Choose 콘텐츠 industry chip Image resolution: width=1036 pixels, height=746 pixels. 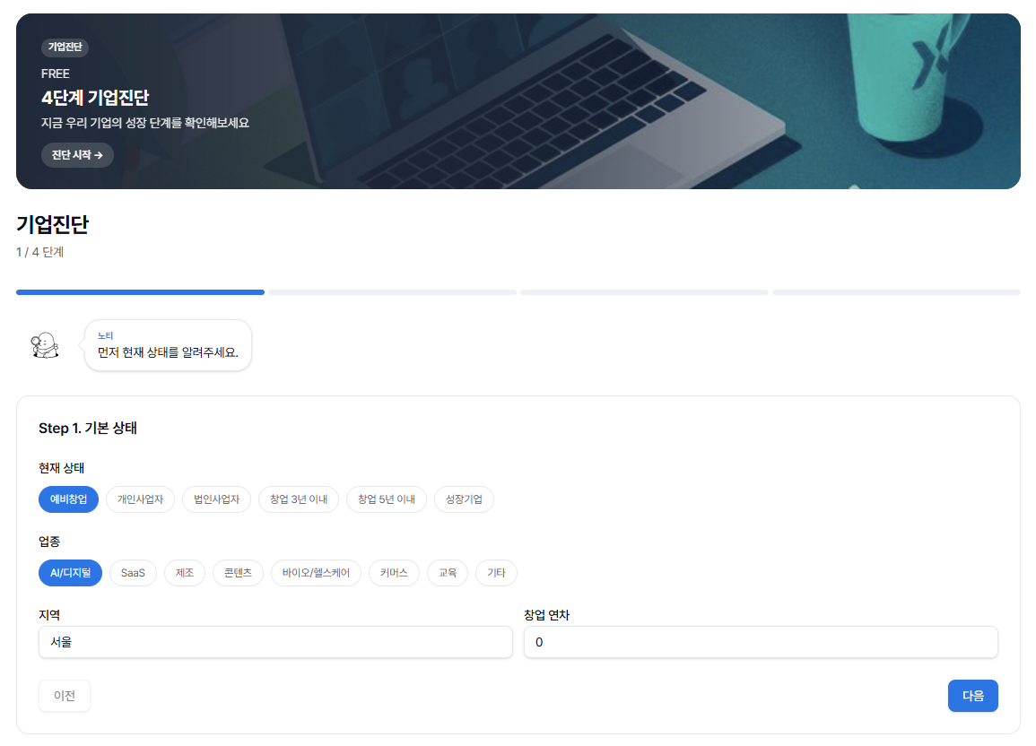tap(238, 572)
